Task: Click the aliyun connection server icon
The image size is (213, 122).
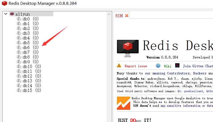Action: click(12, 14)
